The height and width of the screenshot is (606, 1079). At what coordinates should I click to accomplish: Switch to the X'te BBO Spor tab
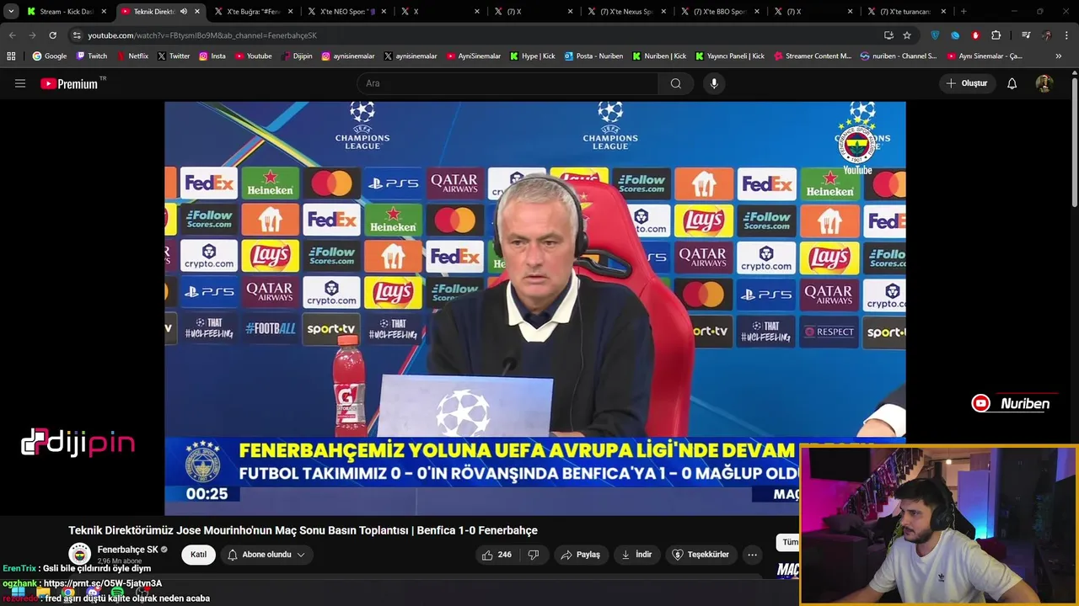[720, 12]
